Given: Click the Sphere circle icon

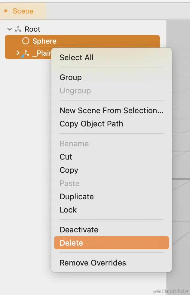Looking at the screenshot, I should tap(26, 41).
